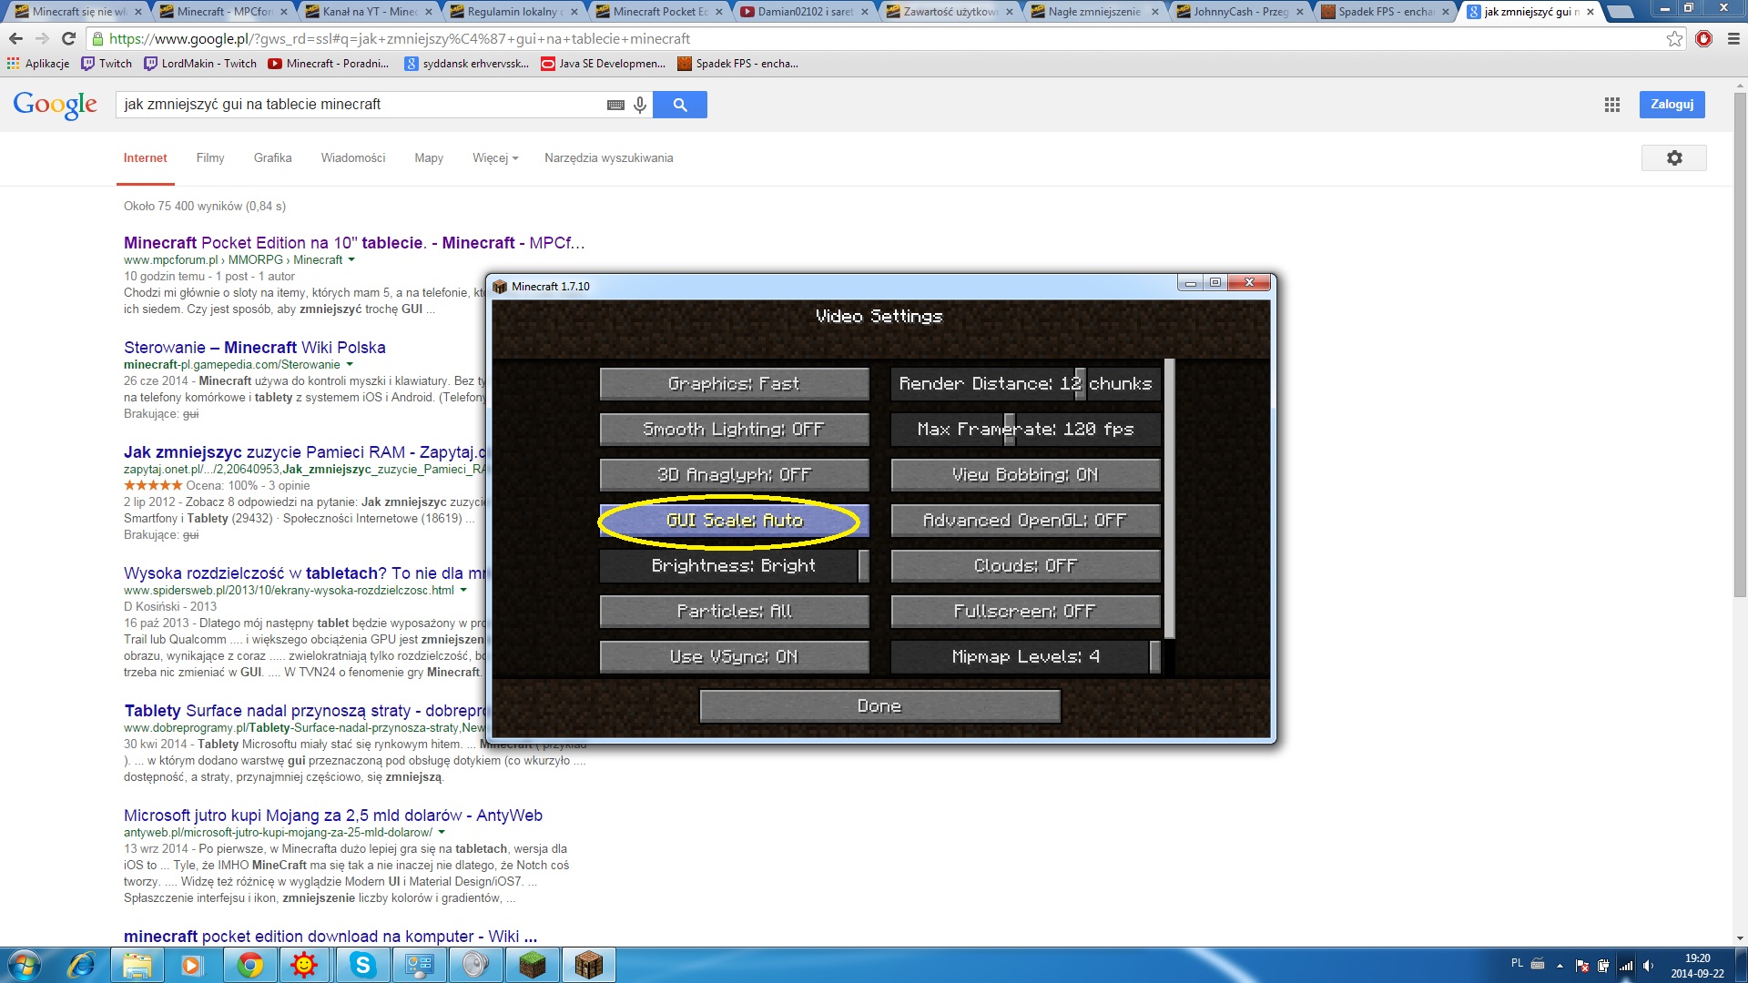Open Windows Explorer folder on taskbar
Viewport: 1748px width, 983px height.
click(137, 965)
